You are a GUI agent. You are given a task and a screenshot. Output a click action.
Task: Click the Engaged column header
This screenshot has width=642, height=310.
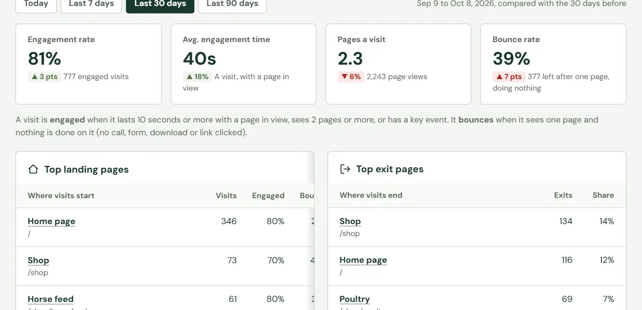click(268, 196)
